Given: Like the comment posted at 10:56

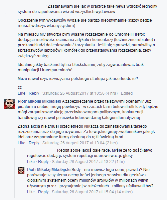Looking at the screenshot, I should 21,93.
